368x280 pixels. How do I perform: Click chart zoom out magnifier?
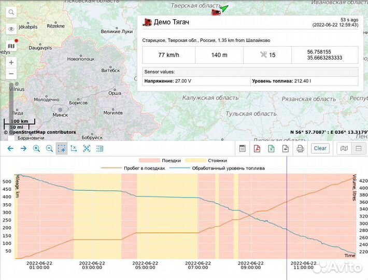(49, 148)
